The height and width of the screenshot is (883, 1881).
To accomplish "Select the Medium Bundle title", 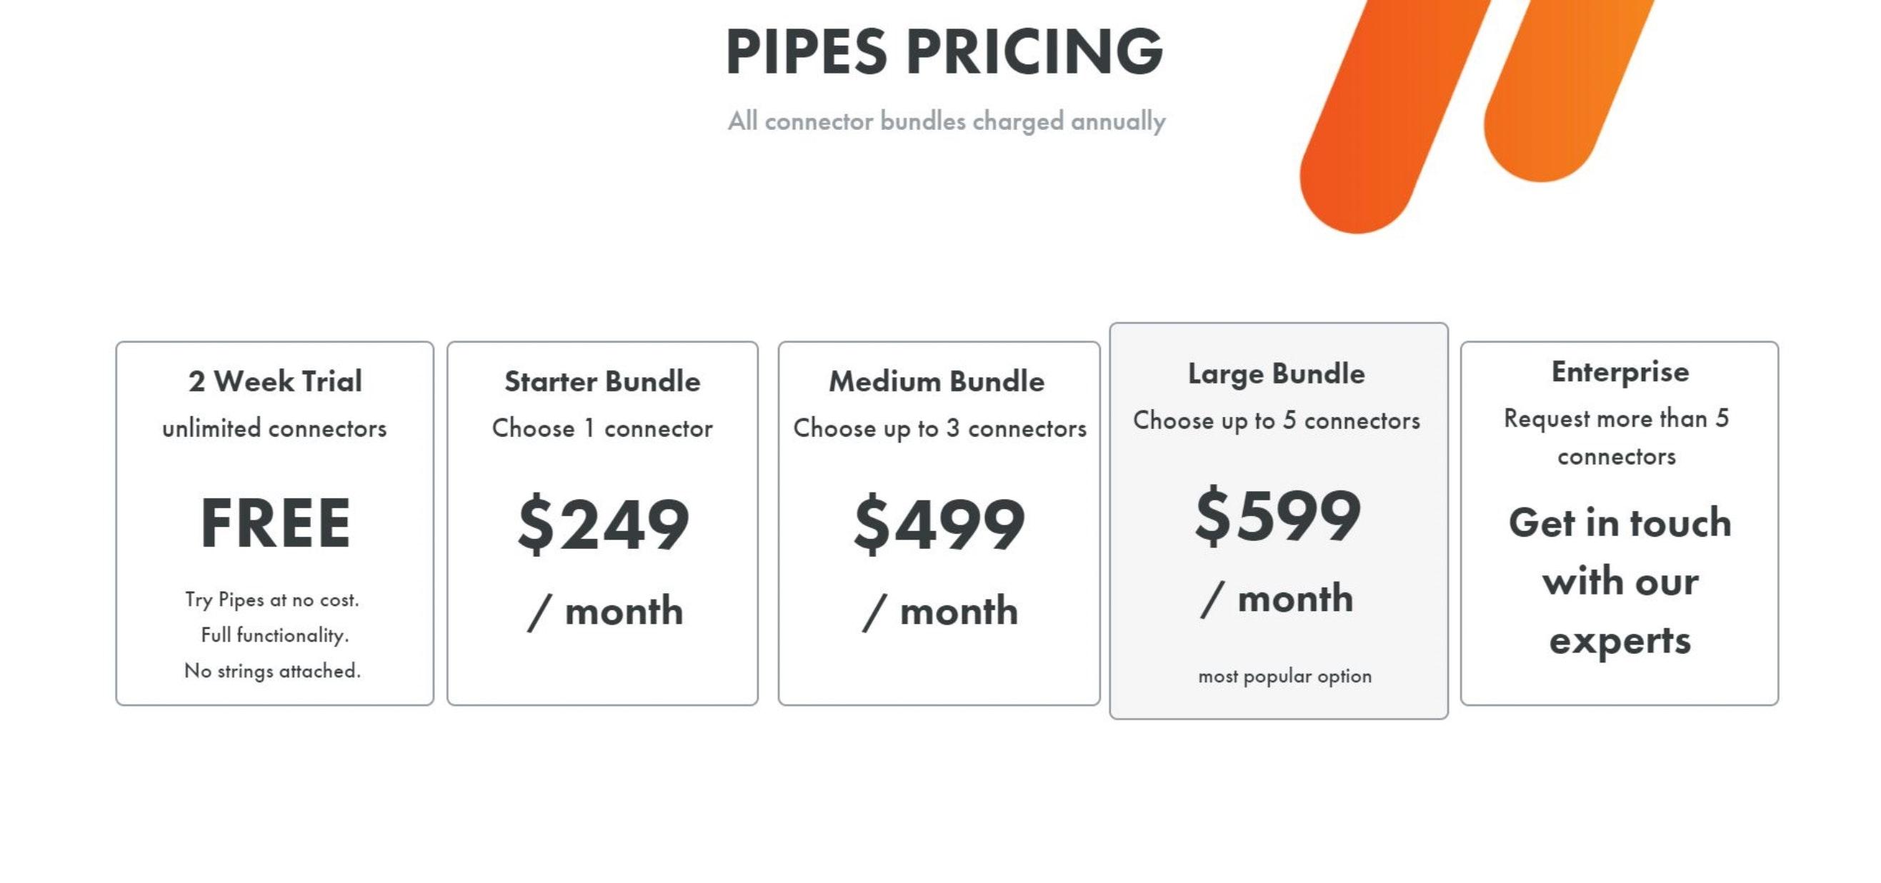I will [x=937, y=381].
